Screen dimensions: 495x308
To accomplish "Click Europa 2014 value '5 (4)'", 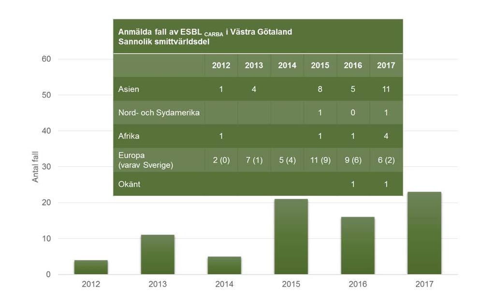I will click(287, 160).
